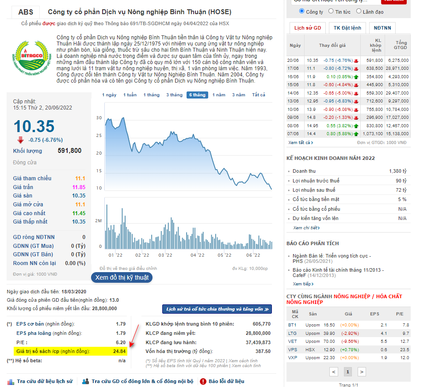Click red down arrow in 20/06 row
This screenshot has width=435, height=387.
coord(356,61)
